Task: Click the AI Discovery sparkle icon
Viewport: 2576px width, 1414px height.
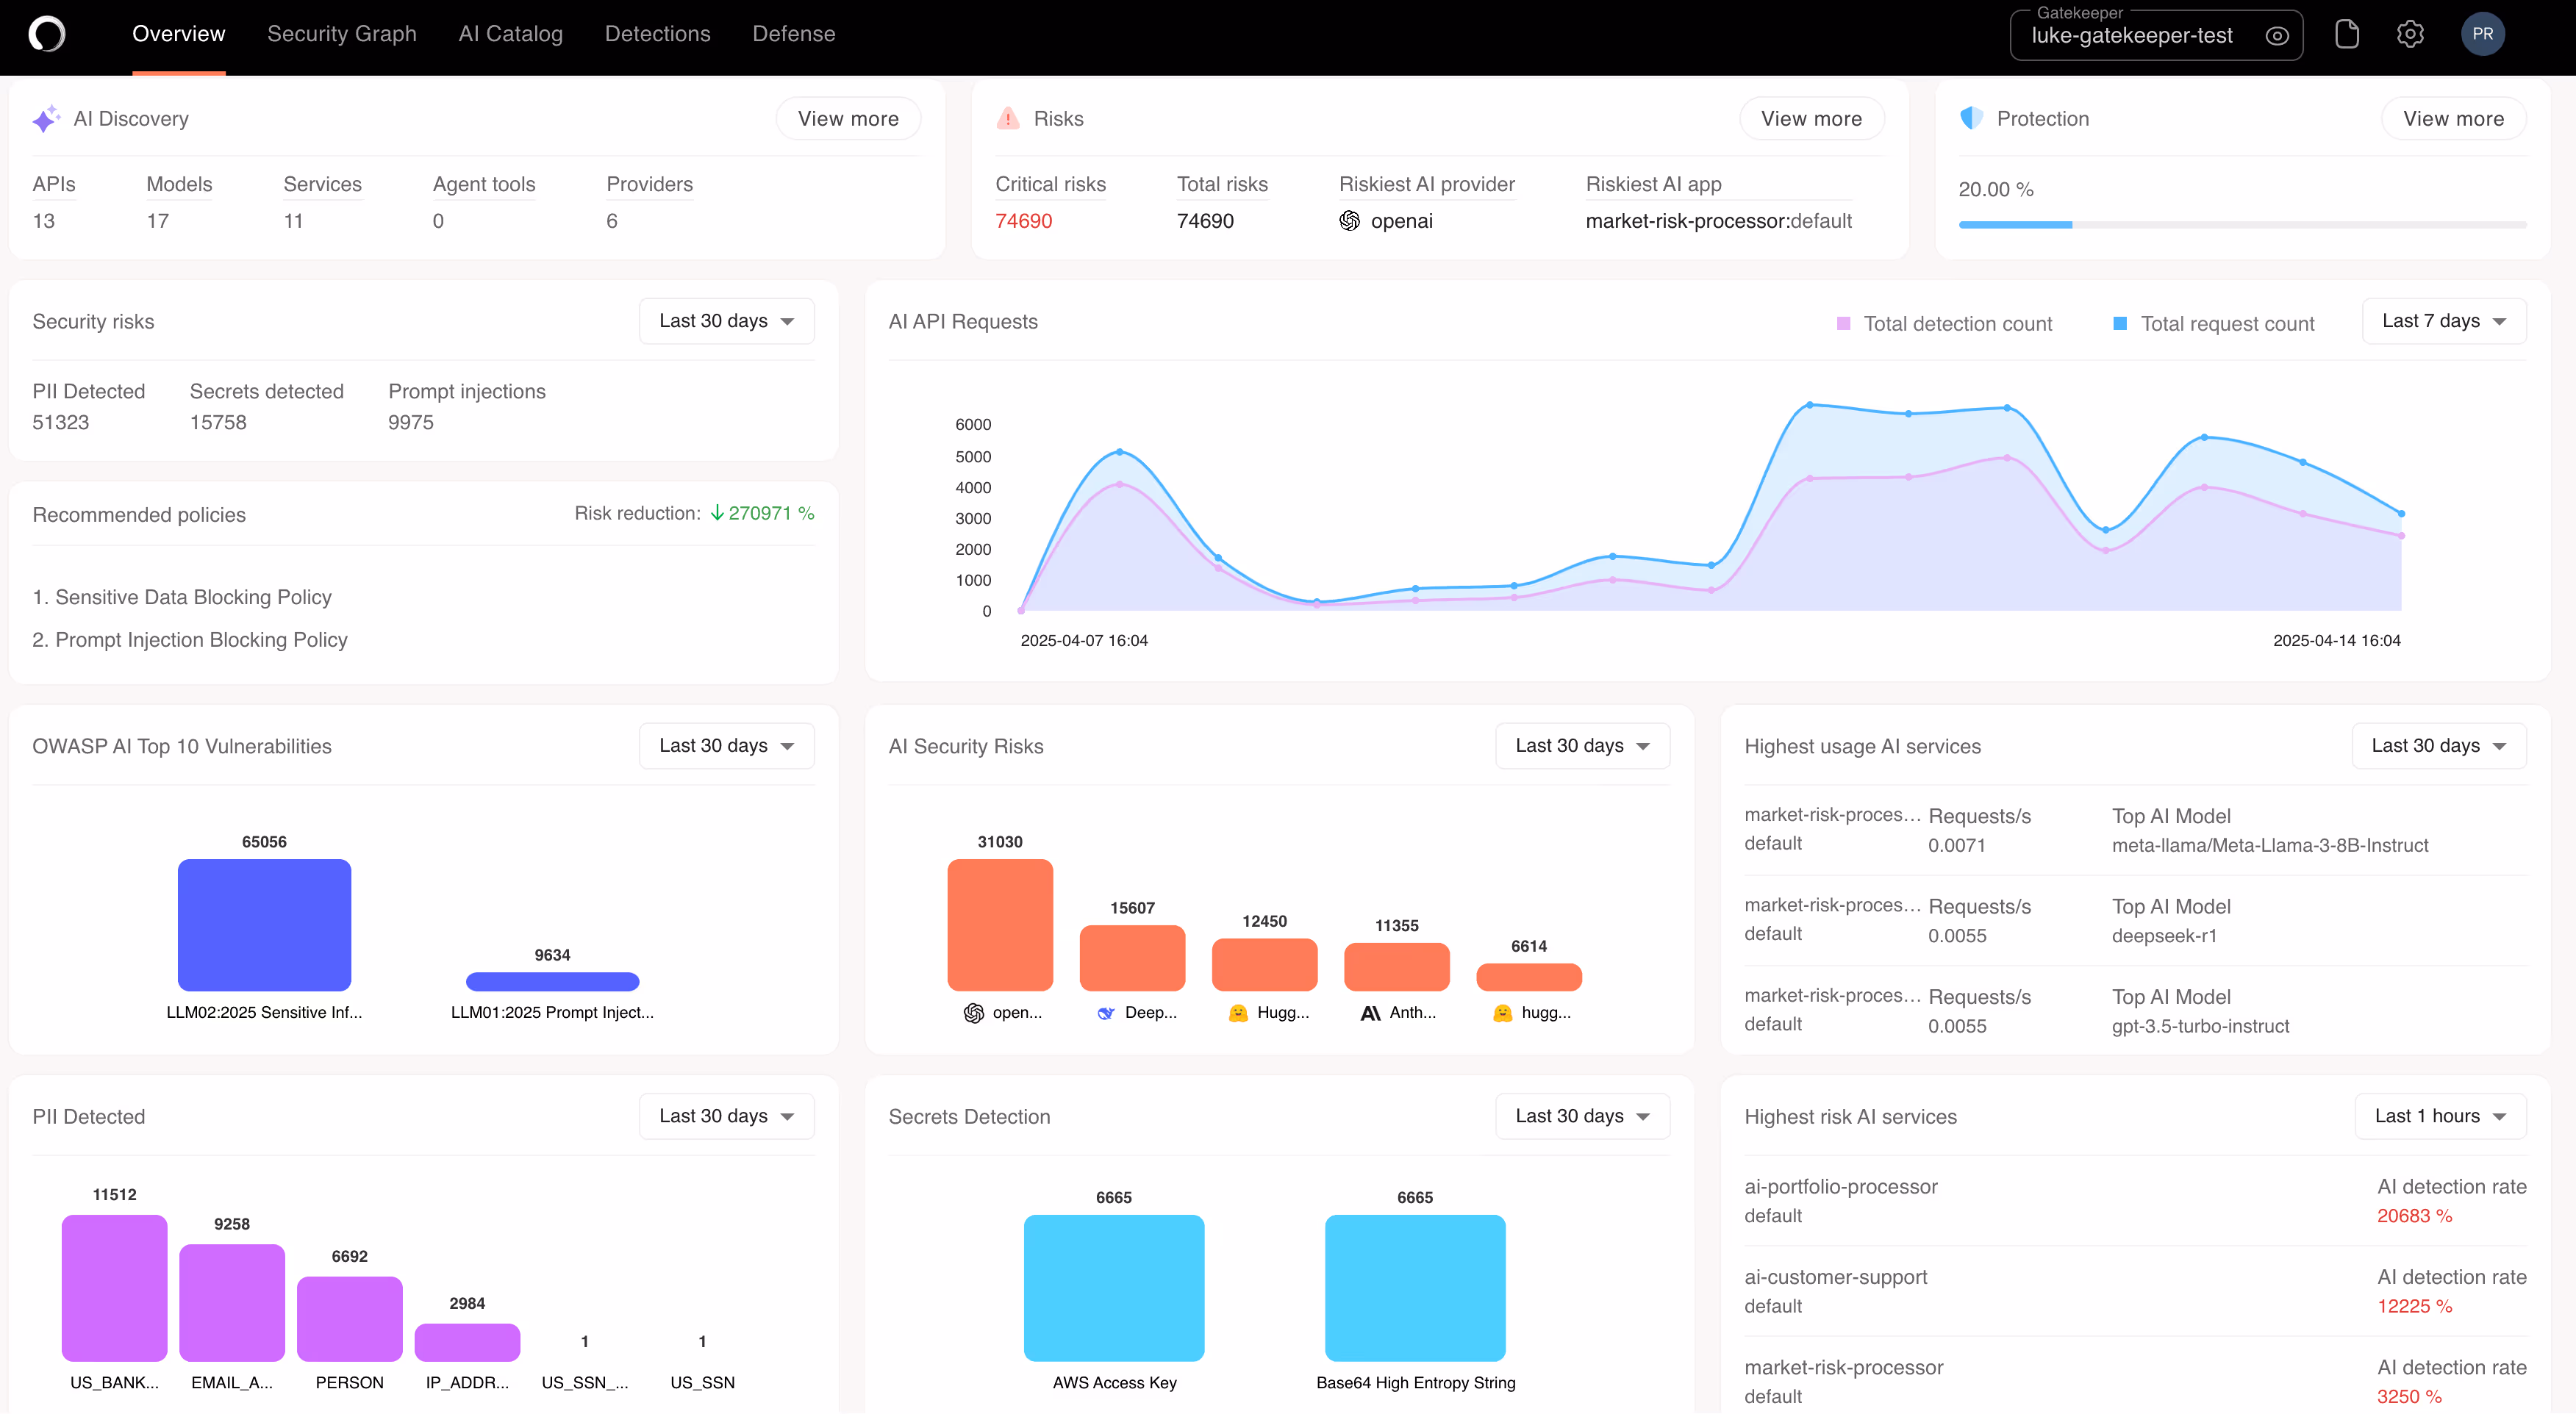Action: [x=46, y=119]
